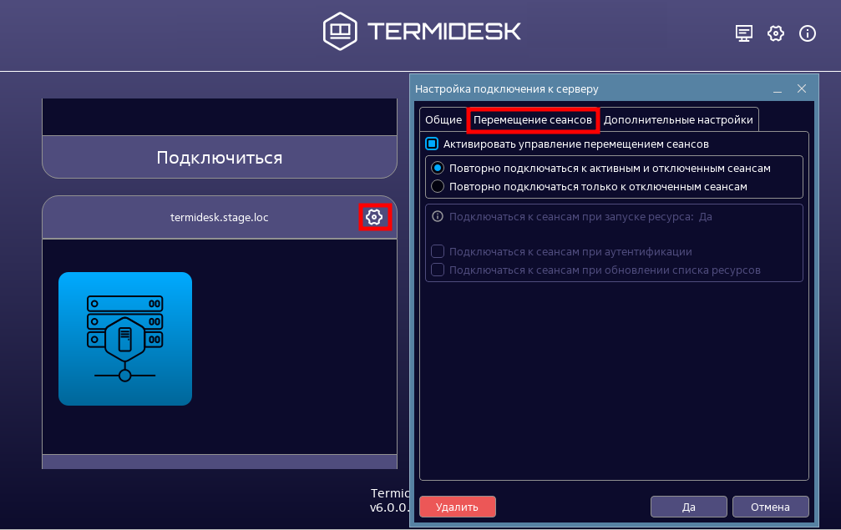Viewport: 841px width, 530px height.
Task: Open server settings gear beside termidesk.stage.loc
Action: point(374,217)
